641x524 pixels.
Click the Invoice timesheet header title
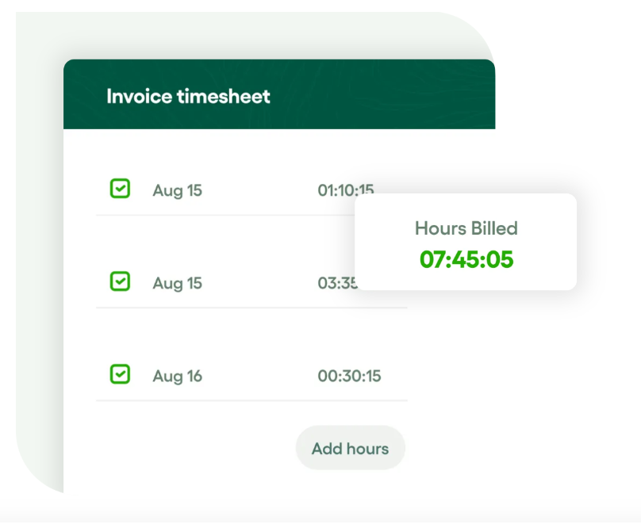[x=189, y=97]
